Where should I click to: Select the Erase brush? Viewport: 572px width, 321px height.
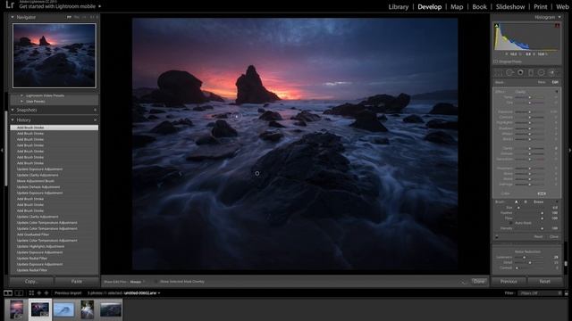539,202
